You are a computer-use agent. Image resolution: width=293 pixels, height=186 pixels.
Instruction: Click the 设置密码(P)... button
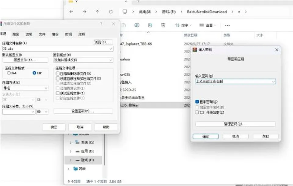click(x=83, y=111)
